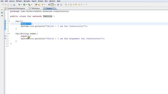Viewport: 168px width, 94px height.
Task: Select the Car.java editor tab
Action: click(49, 8)
